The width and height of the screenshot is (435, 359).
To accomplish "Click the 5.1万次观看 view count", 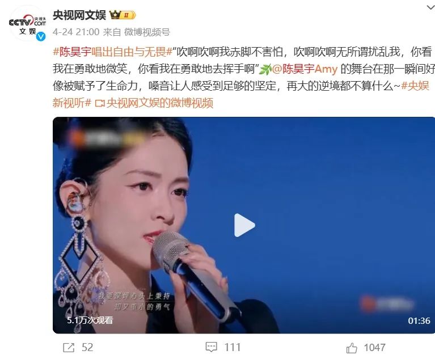I will [x=90, y=320].
